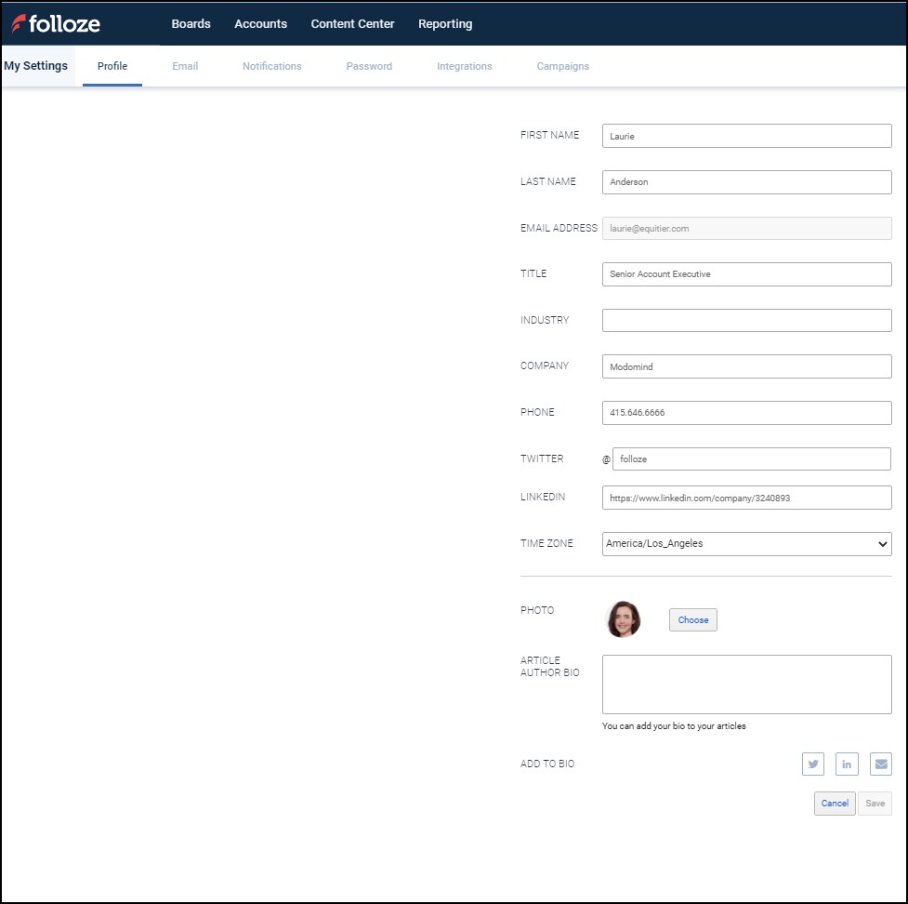Click the Cancel button
The image size is (908, 904).
(834, 803)
